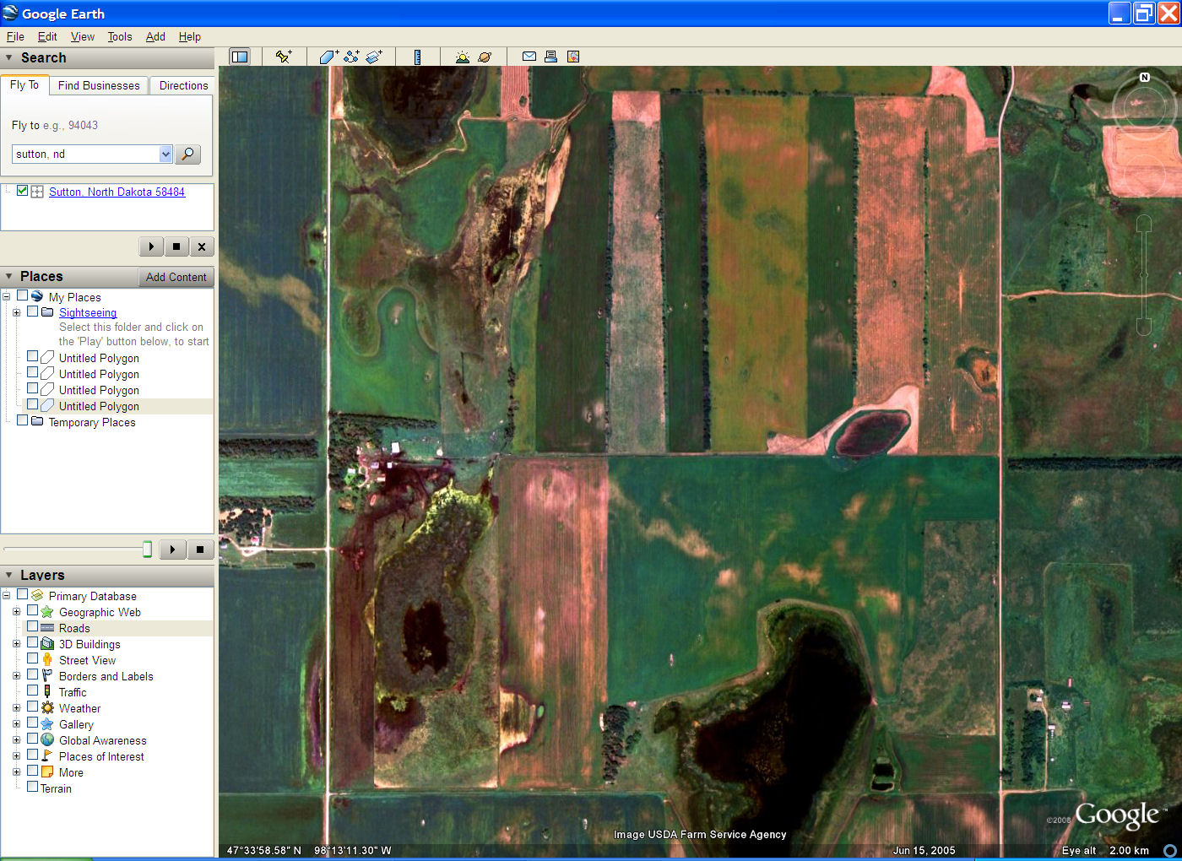1182x861 pixels.
Task: Collapse the Places panel
Action: tap(8, 277)
